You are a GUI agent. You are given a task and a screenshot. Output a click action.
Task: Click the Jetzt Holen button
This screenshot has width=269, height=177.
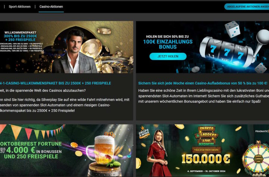pos(168,56)
